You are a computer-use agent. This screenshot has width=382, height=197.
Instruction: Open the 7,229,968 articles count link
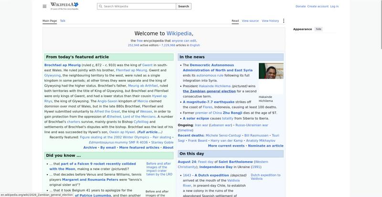click(x=168, y=45)
